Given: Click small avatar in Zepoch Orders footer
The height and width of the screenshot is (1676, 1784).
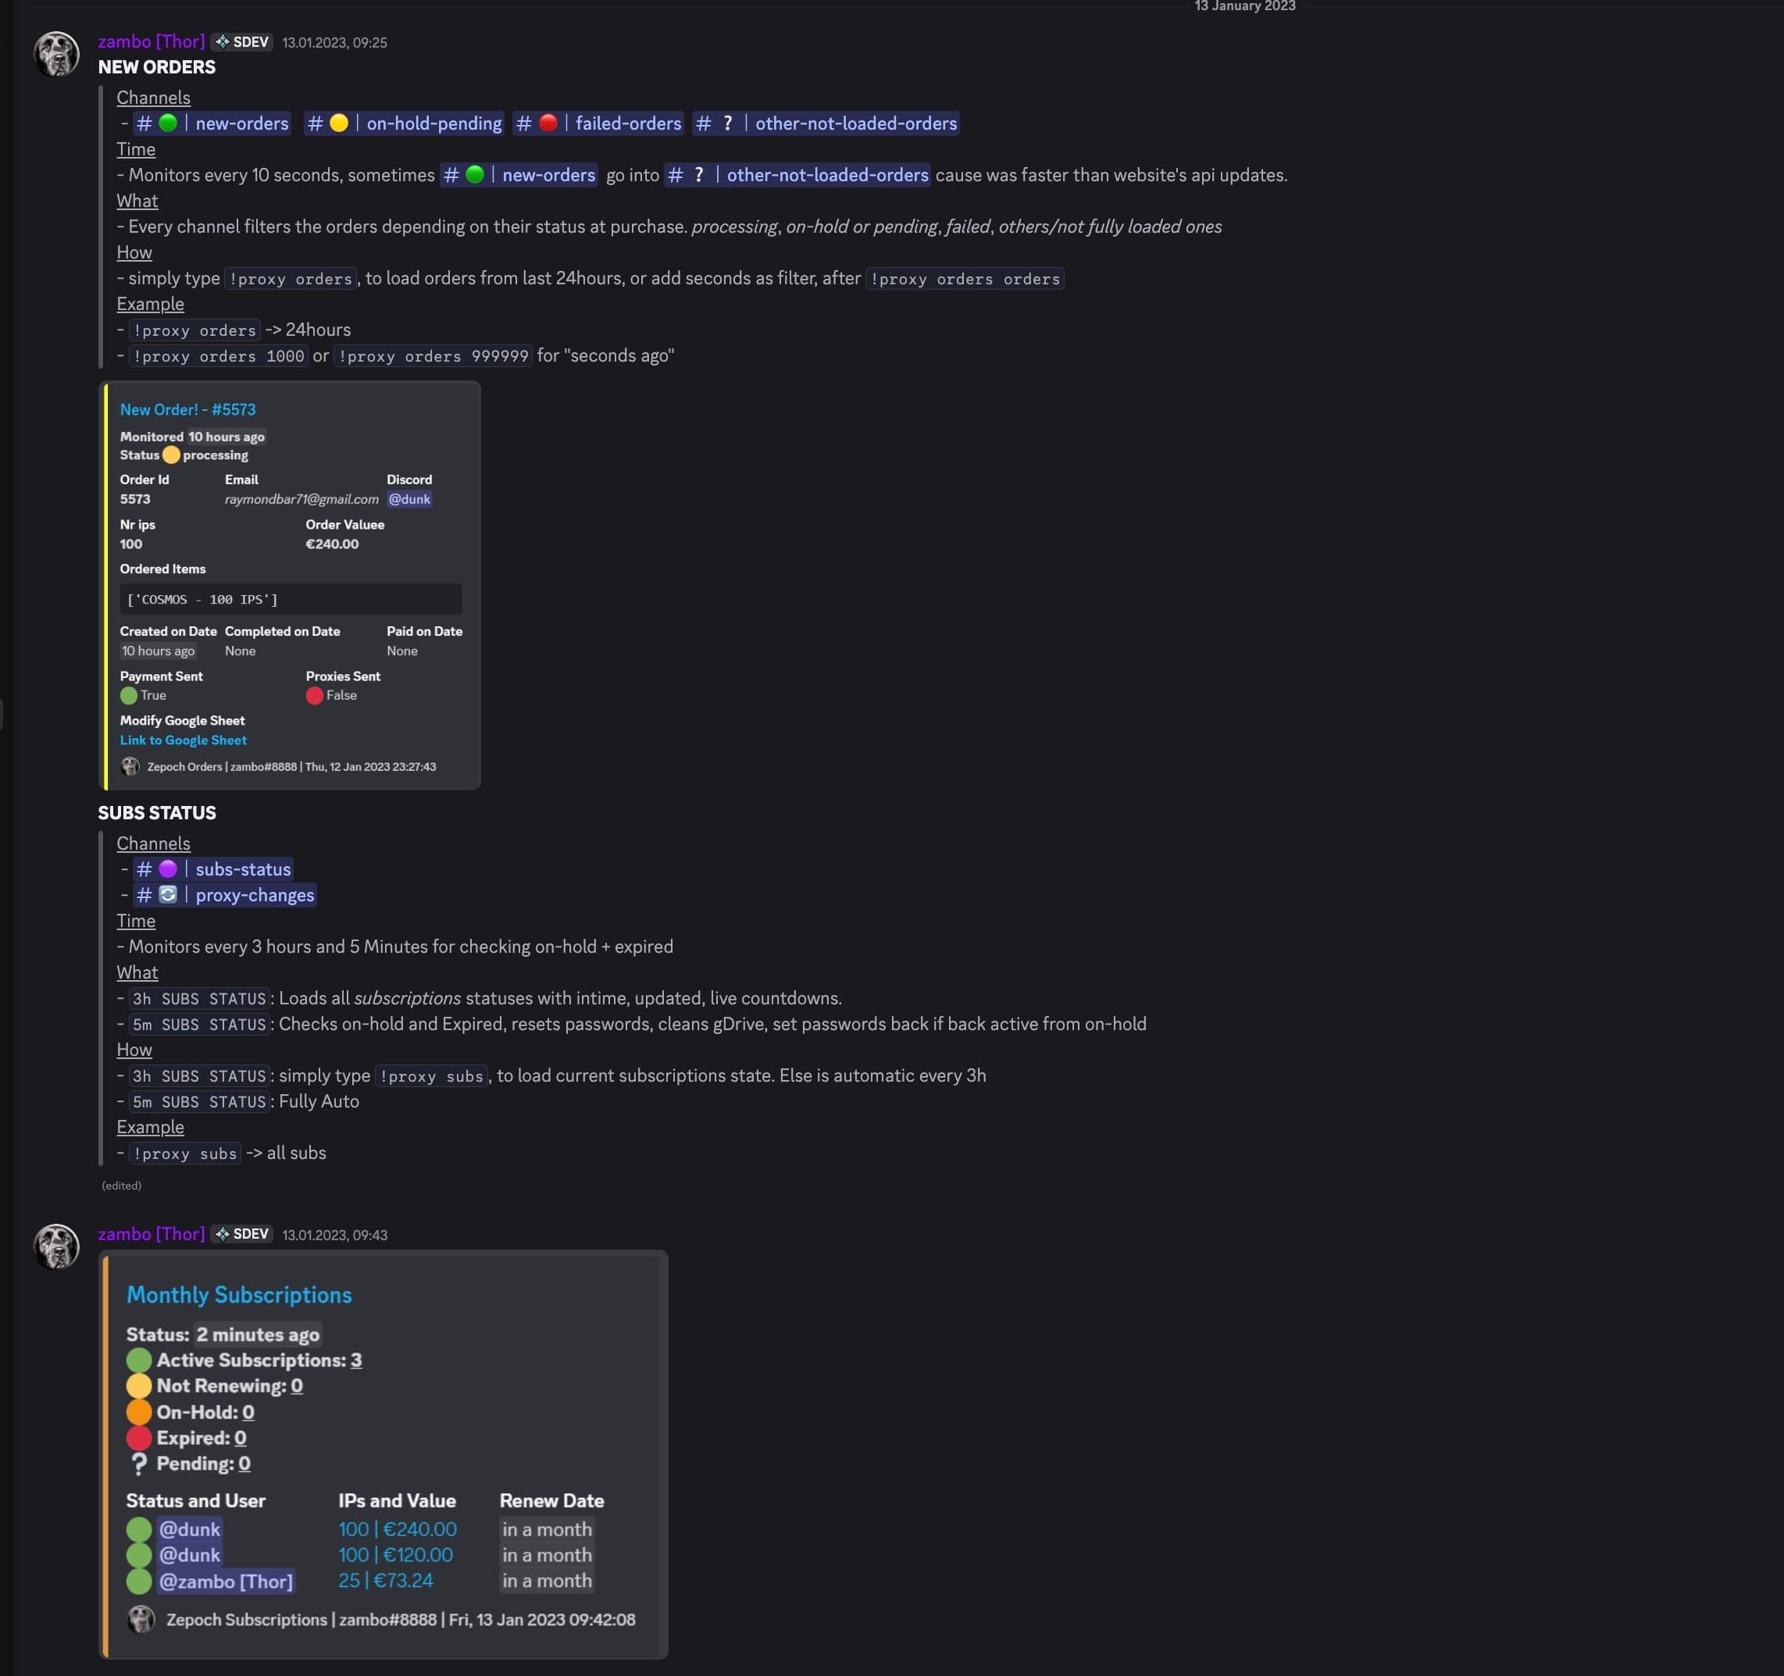Looking at the screenshot, I should 130,766.
